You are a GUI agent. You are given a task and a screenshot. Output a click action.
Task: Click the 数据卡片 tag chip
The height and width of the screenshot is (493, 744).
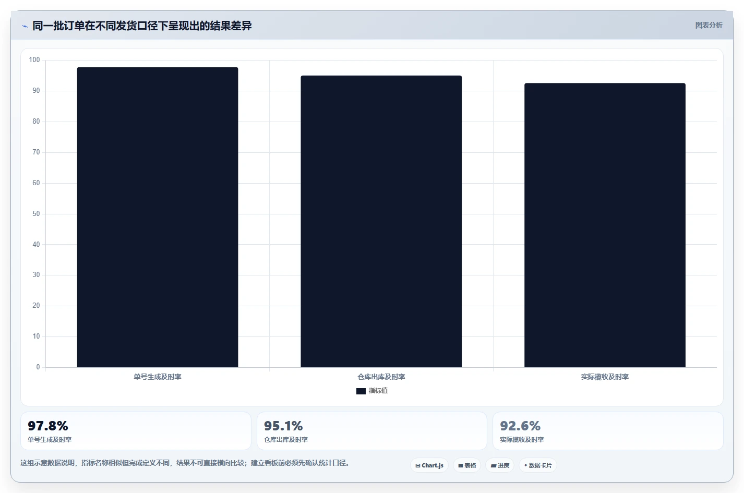click(x=538, y=465)
